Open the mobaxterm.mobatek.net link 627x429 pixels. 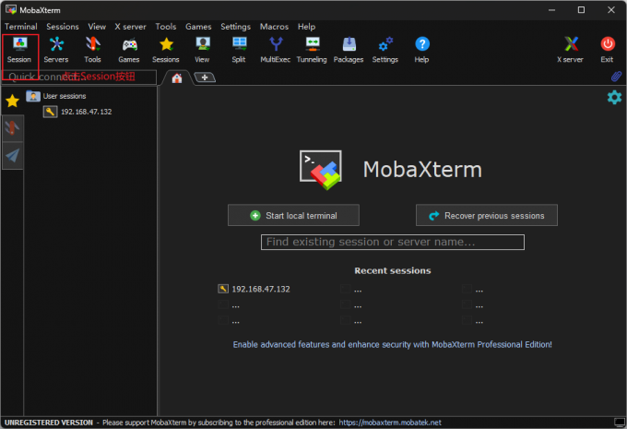click(x=390, y=423)
